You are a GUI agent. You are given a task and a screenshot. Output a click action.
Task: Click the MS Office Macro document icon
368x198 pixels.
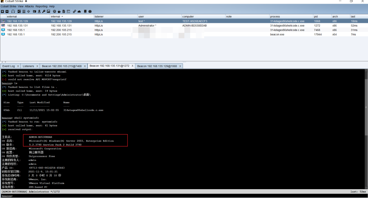click(x=64, y=11)
